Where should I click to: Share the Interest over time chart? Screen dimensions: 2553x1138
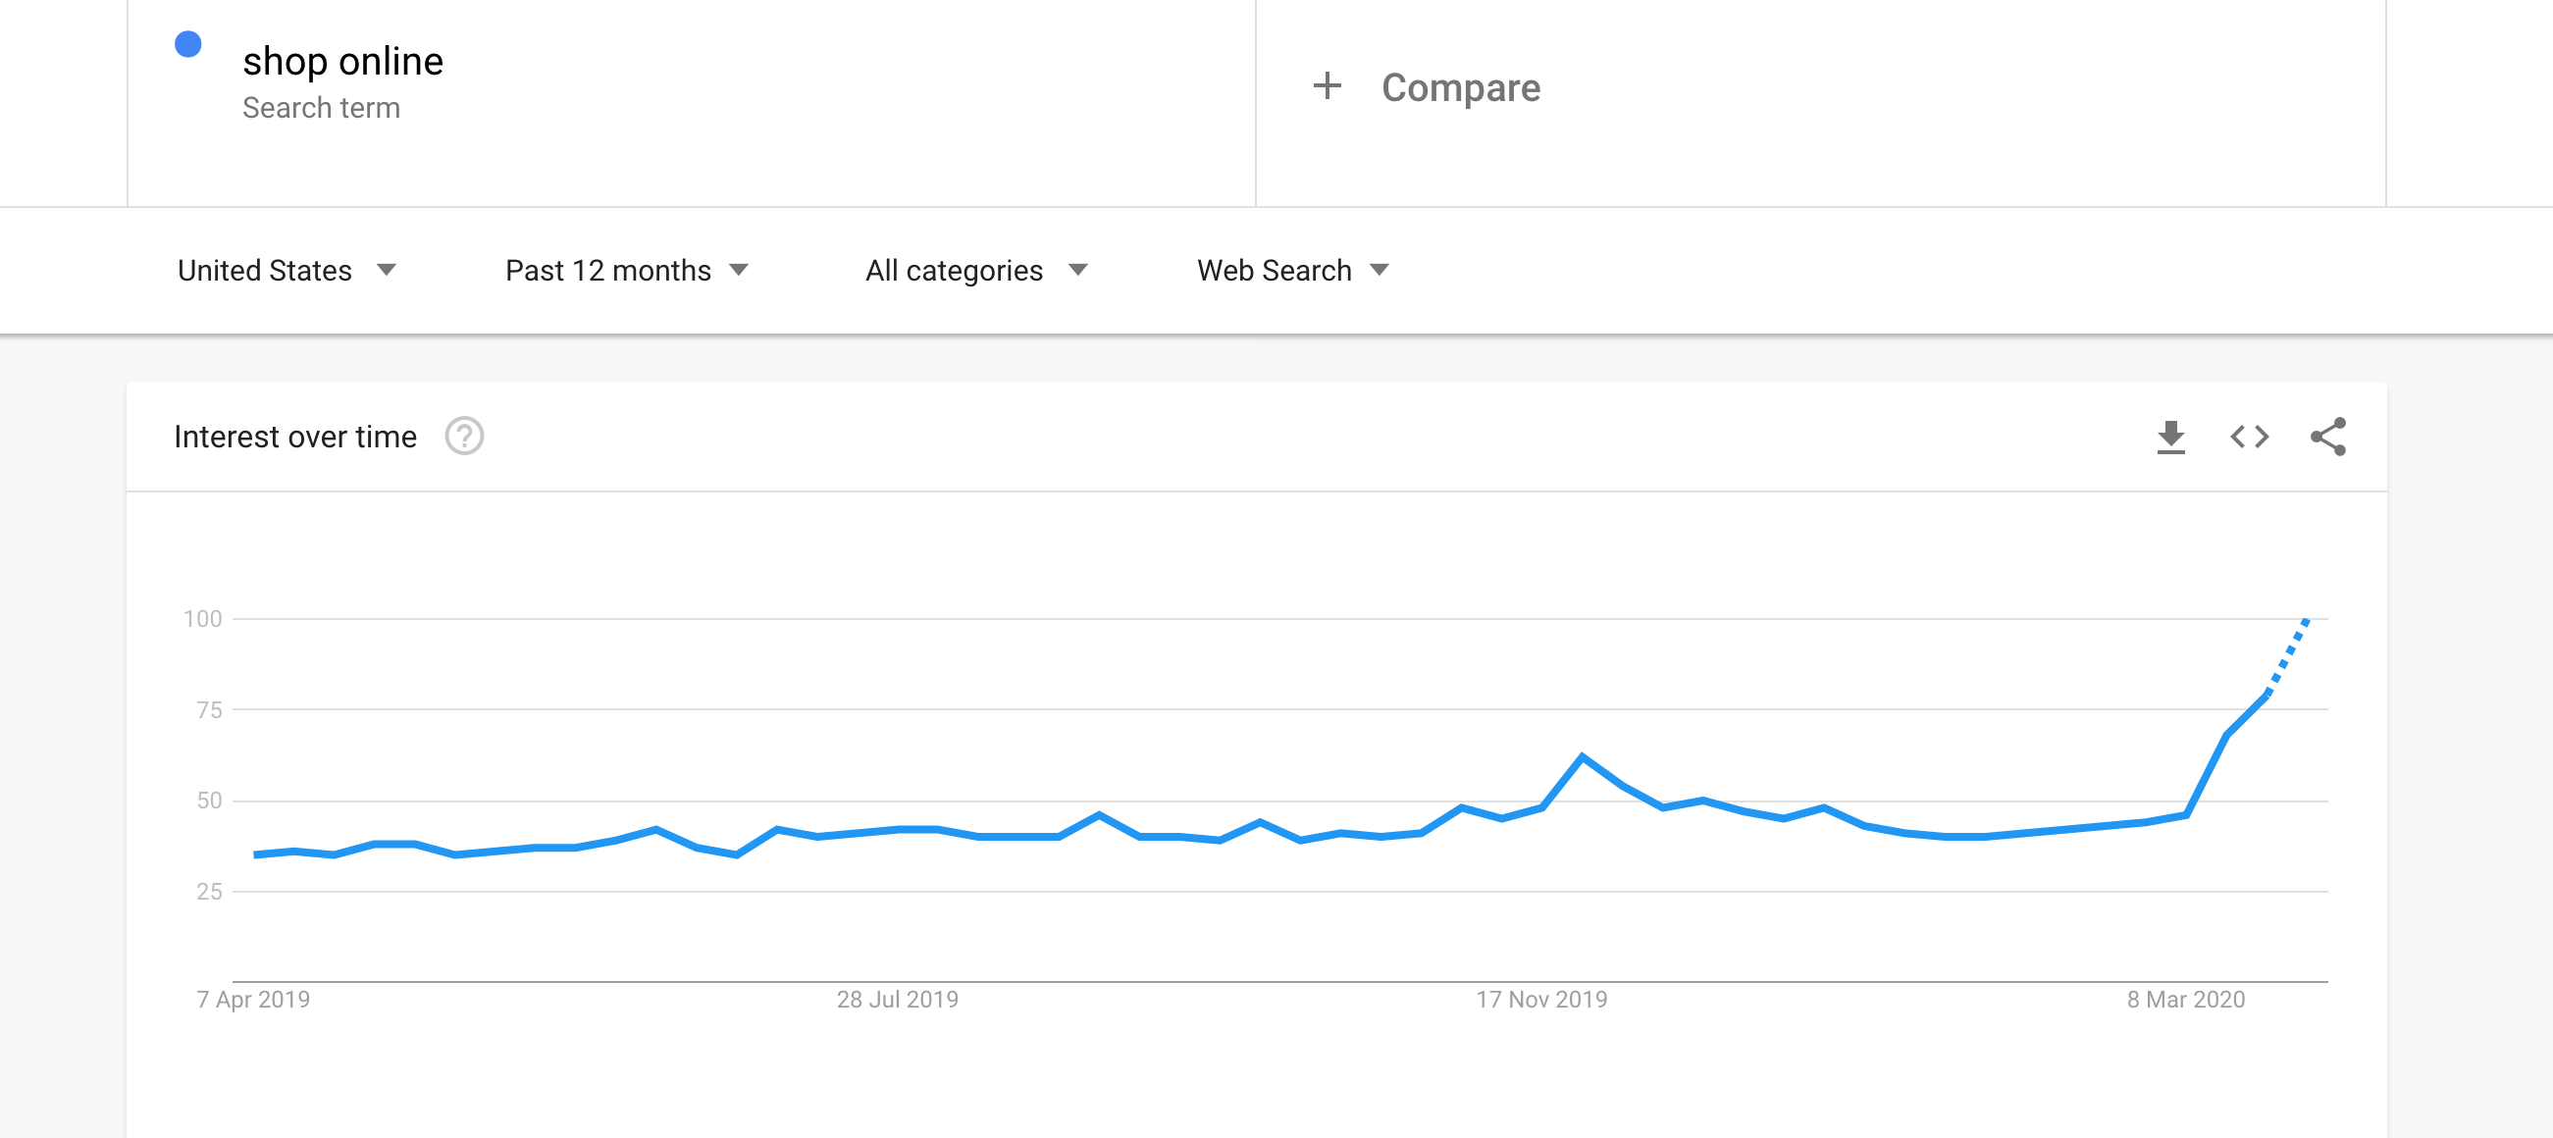coord(2327,438)
